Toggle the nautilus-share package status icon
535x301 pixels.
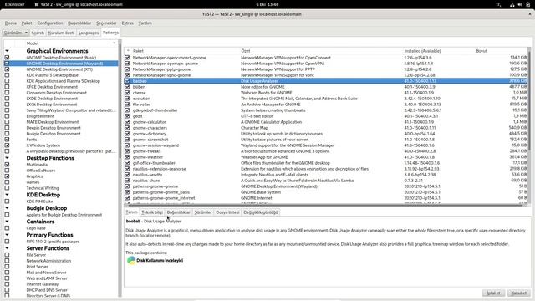click(127, 181)
